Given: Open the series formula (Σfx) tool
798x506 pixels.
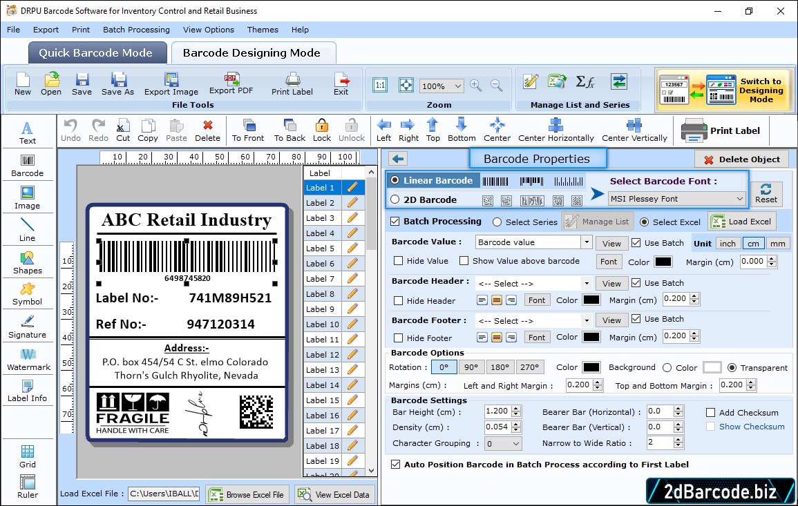Looking at the screenshot, I should pyautogui.click(x=585, y=82).
